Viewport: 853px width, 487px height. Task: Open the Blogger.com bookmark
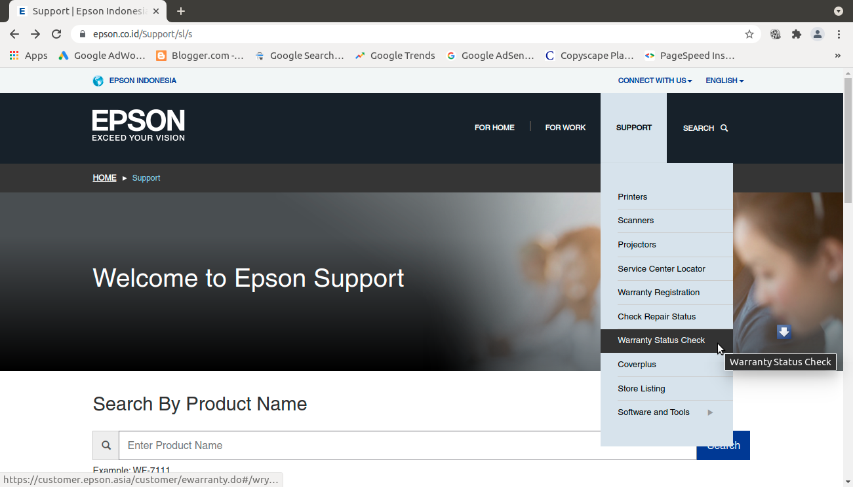(x=200, y=56)
